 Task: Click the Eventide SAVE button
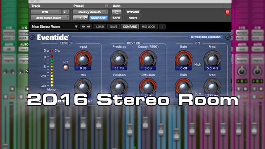[113, 26]
